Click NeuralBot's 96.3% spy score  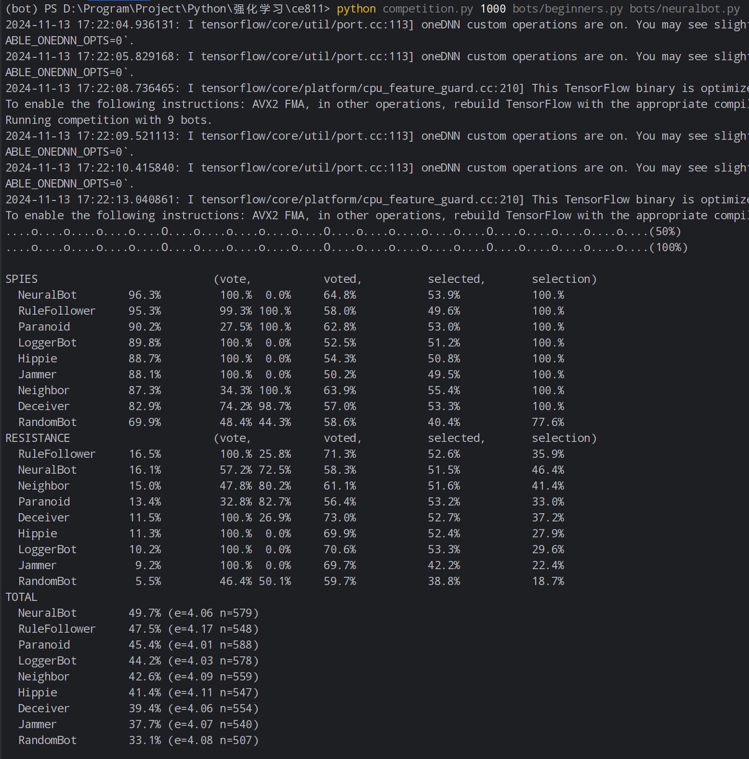pyautogui.click(x=145, y=295)
